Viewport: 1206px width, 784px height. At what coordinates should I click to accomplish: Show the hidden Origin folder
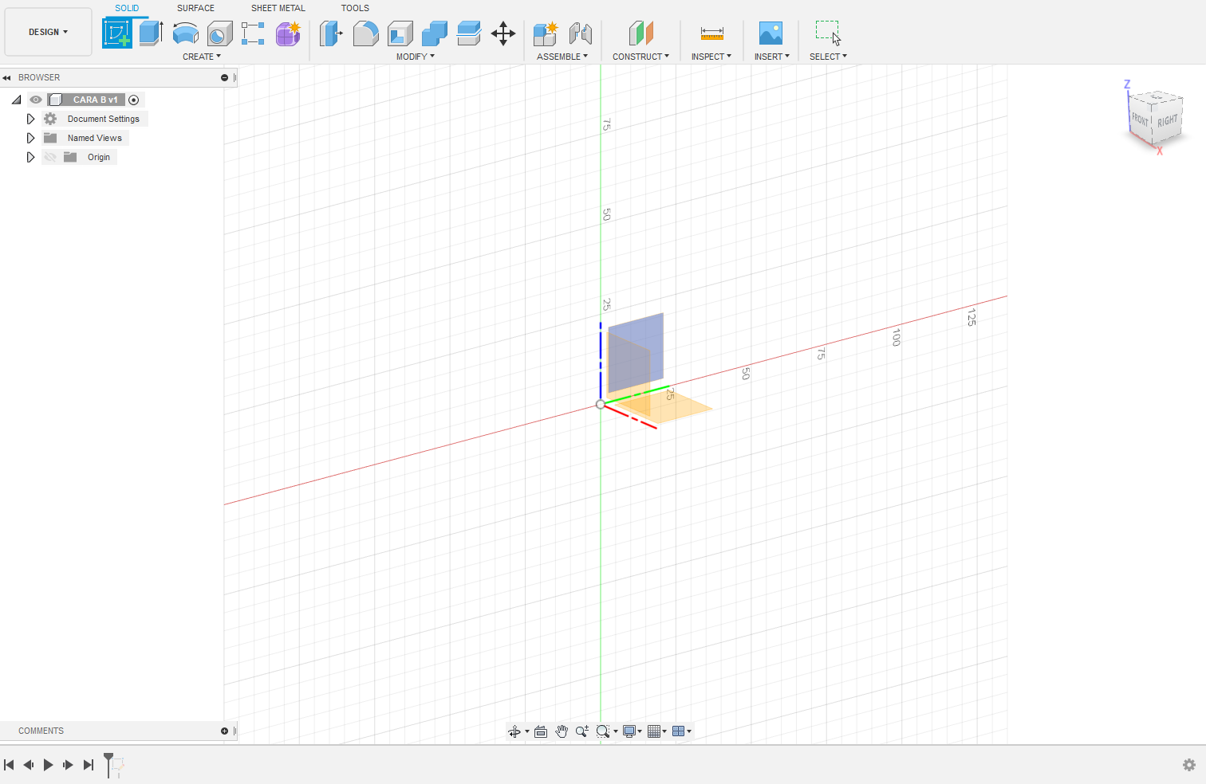point(50,157)
